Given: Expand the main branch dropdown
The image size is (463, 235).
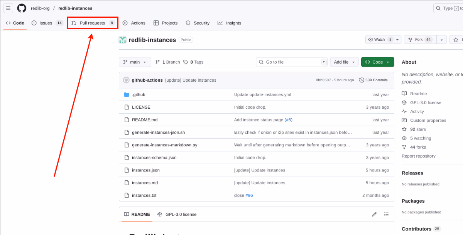Looking at the screenshot, I should 135,62.
